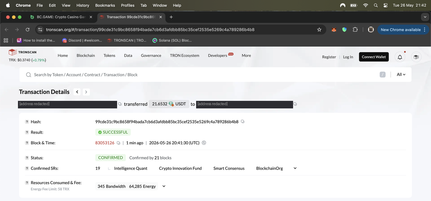Copy block number 83053126

118,143
